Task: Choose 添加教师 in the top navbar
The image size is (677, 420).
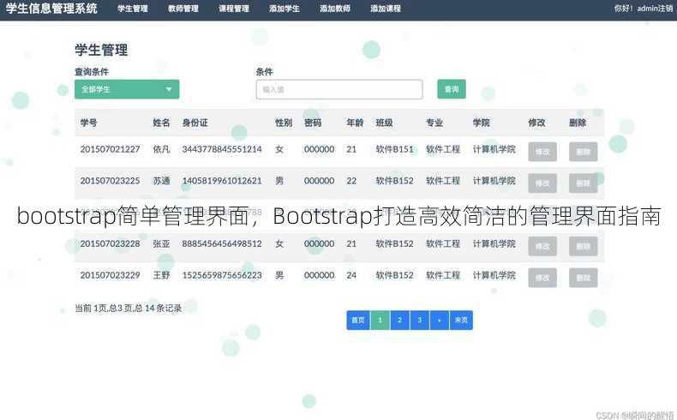Action: [x=334, y=9]
